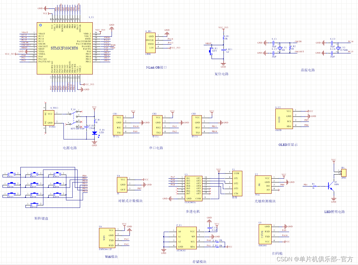The height and width of the screenshot is (265, 358).
Task: Select the 电源电路 caption
Action: 70,148
